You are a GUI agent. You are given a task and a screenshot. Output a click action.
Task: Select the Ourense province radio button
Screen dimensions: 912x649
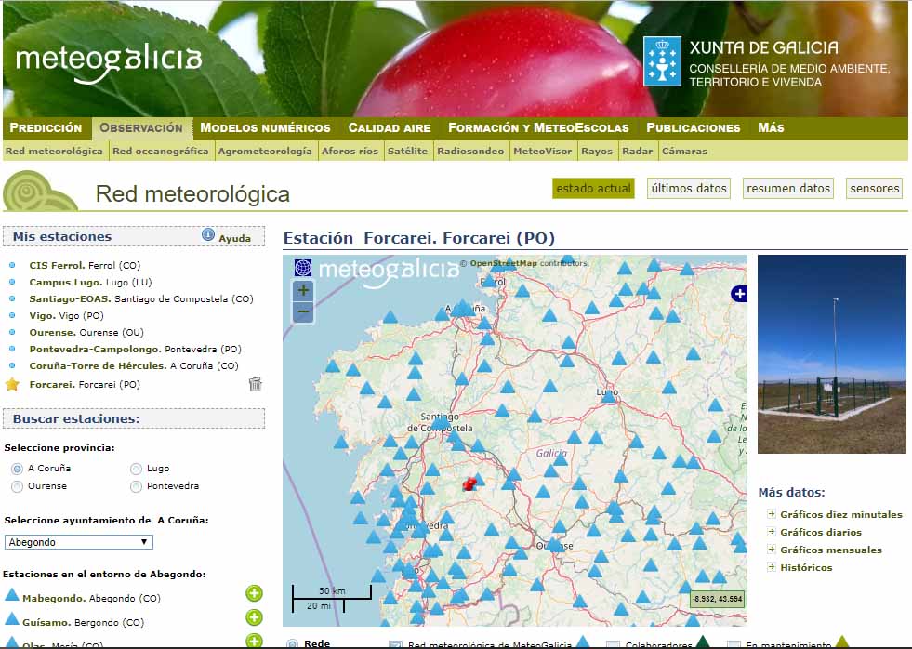[x=17, y=486]
